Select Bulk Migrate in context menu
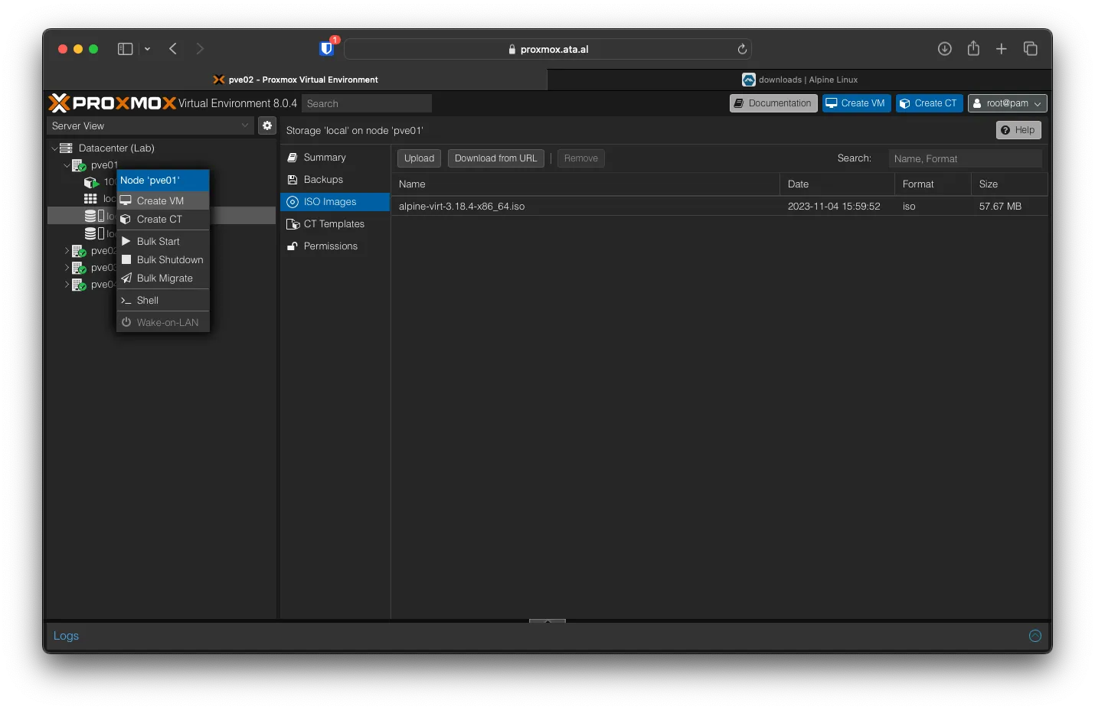1095x710 pixels. coord(163,278)
